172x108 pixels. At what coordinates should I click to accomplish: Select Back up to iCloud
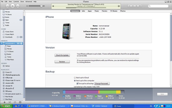point(75,77)
